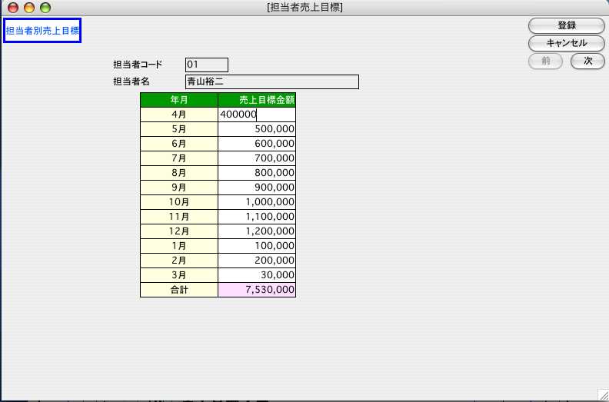Click the 7月 row label
Screen dimensions: 609x402
[x=179, y=158]
